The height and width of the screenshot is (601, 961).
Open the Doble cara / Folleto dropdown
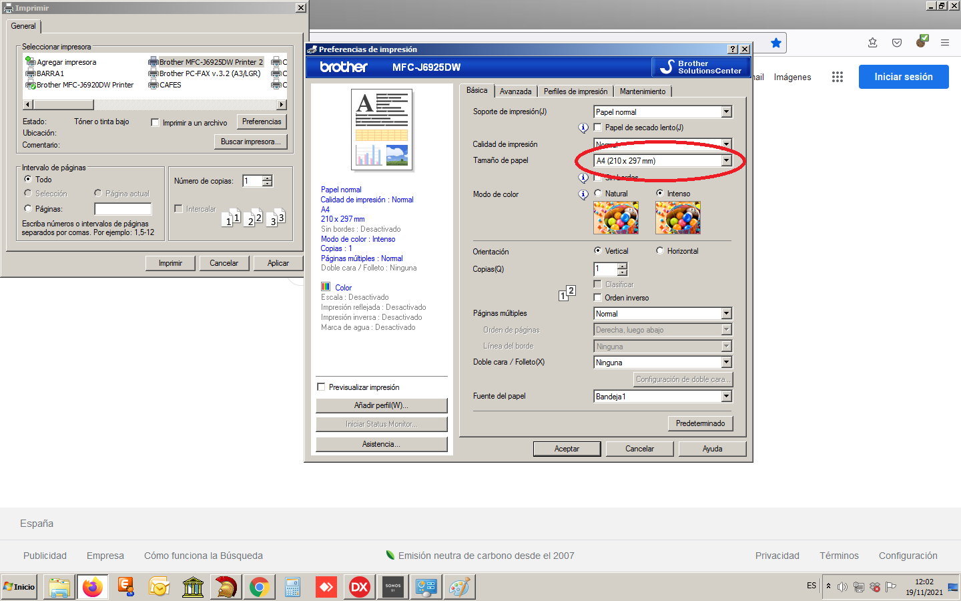[x=726, y=363]
